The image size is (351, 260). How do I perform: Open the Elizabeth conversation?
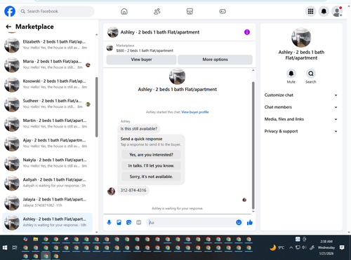pyautogui.click(x=47, y=45)
